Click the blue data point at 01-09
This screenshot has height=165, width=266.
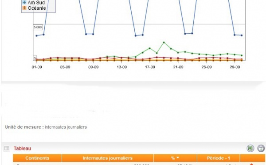(36, 35)
